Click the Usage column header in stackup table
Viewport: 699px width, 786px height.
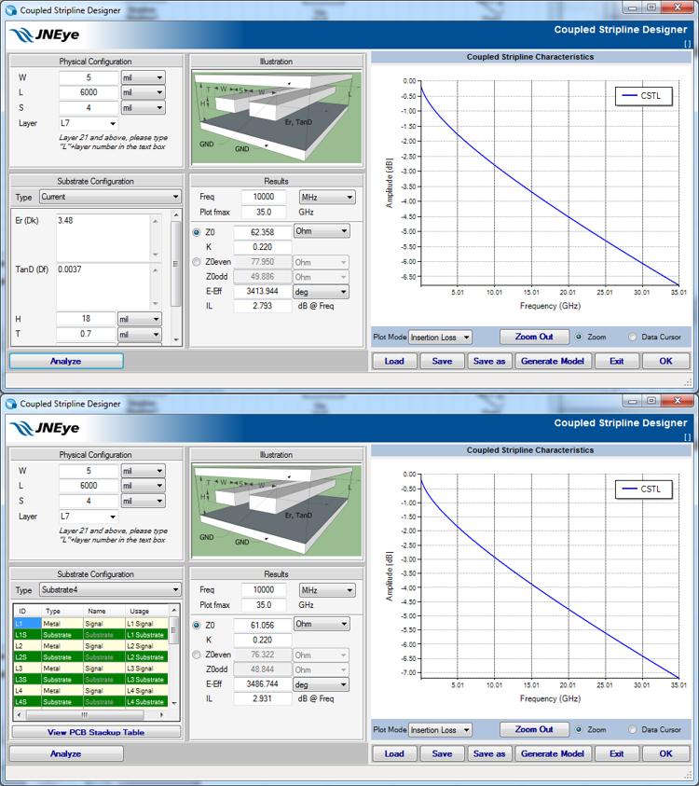click(145, 611)
